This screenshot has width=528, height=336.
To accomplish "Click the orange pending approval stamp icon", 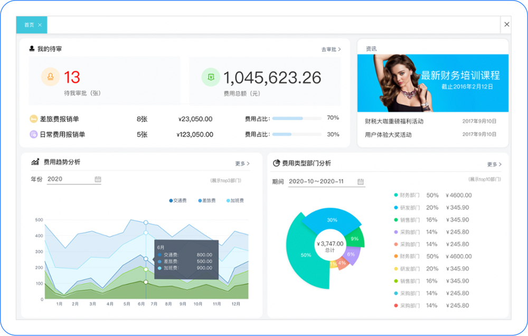I will point(51,77).
